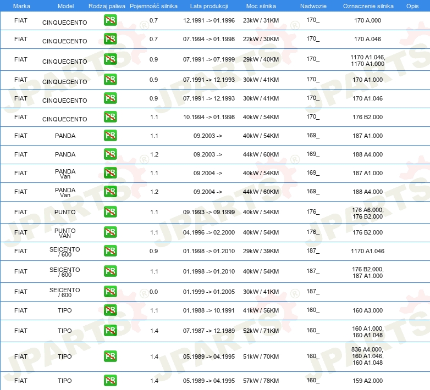Select engine codes 1170 A1.046, 1170 A1.000
This screenshot has width=430, height=390.
click(368, 60)
